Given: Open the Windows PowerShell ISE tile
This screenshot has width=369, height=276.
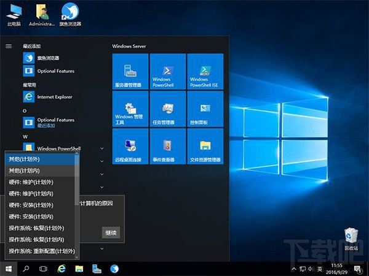Looking at the screenshot, I should pos(205,71).
